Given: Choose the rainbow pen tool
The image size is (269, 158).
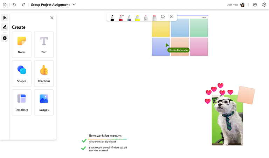Looking at the screenshot, I should click(129, 17).
